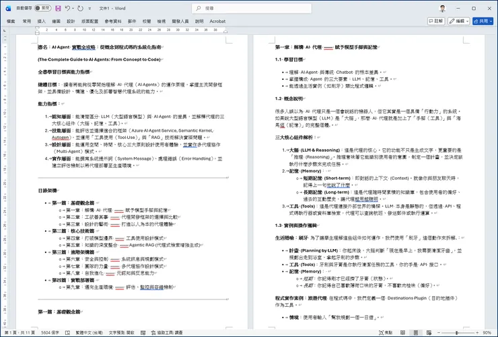Open the 常用 ribbon tab
The width and height of the screenshot is (498, 337).
pyautogui.click(x=27, y=21)
